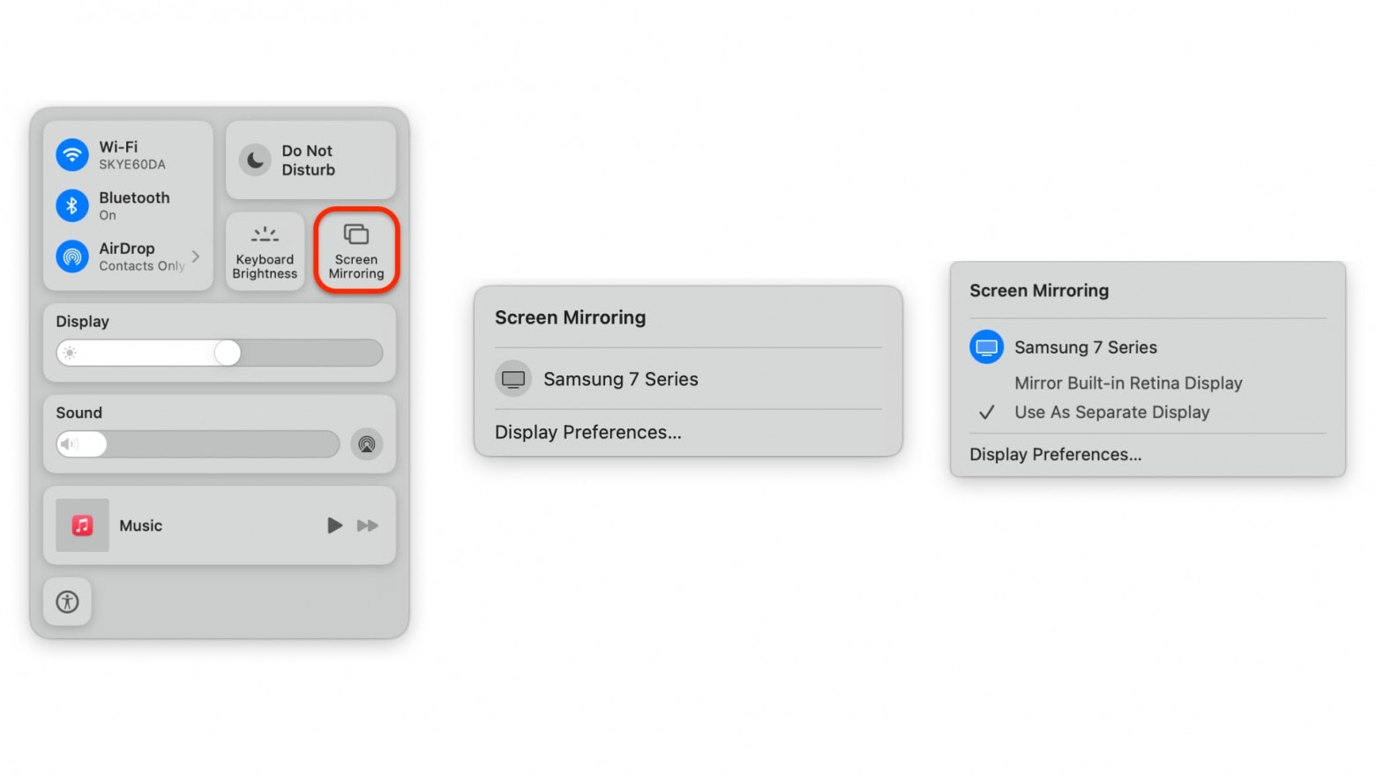Expand AirDrop options with the chevron
Screen dimensions: 1376x774
195,257
